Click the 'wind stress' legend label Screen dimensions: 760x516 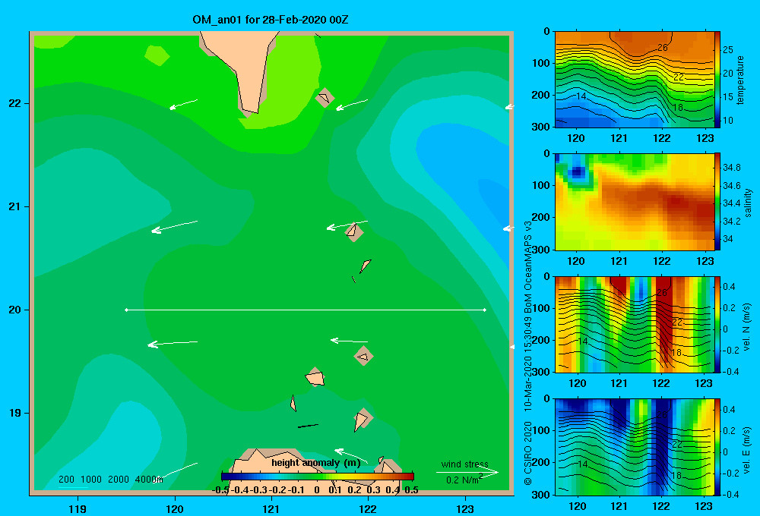[x=465, y=464]
